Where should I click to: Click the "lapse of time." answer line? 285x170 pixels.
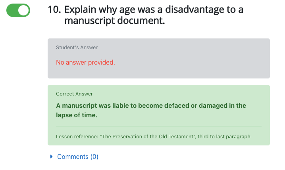click(x=77, y=115)
